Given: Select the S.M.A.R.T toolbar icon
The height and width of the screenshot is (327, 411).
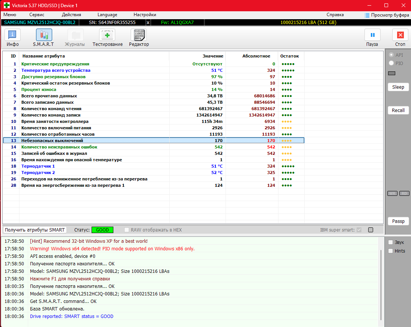Looking at the screenshot, I should tap(44, 35).
